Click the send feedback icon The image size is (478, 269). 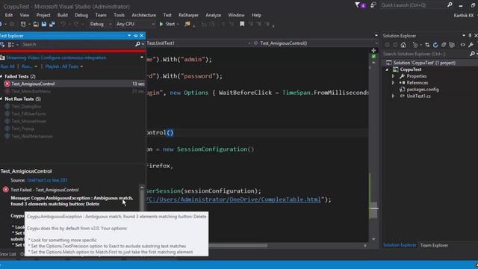click(373, 5)
